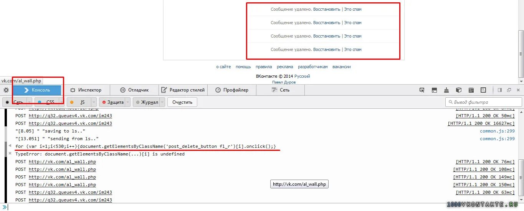Click the page scrollbar down arrow
The height and width of the screenshot is (211, 524).
pos(521,81)
